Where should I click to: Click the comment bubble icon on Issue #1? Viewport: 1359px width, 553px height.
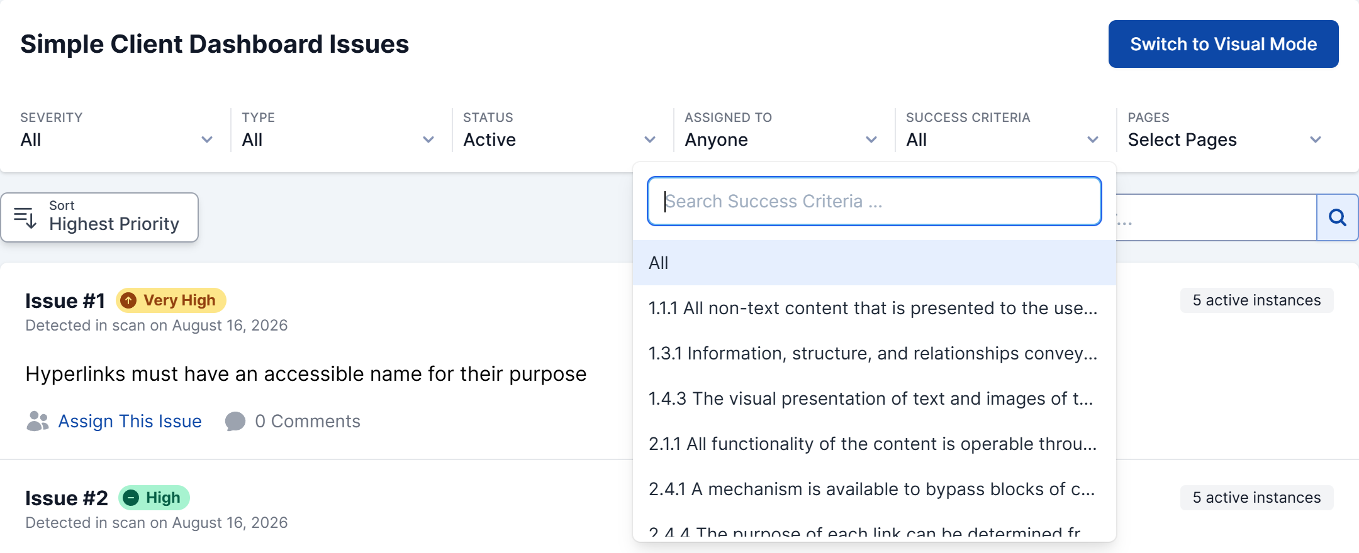235,421
